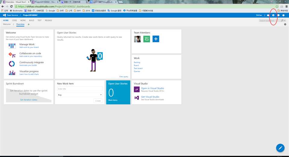Click the blue edit pencil floating button
289x157 pixels.
(x=280, y=148)
